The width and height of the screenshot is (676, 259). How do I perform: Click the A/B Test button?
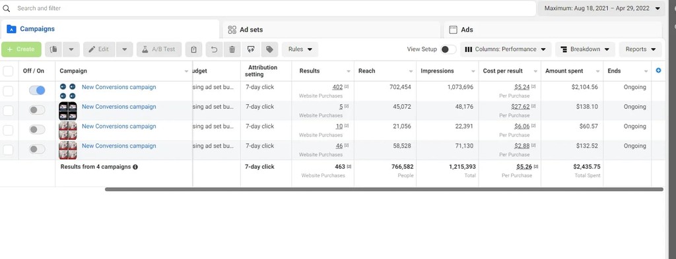(x=159, y=49)
